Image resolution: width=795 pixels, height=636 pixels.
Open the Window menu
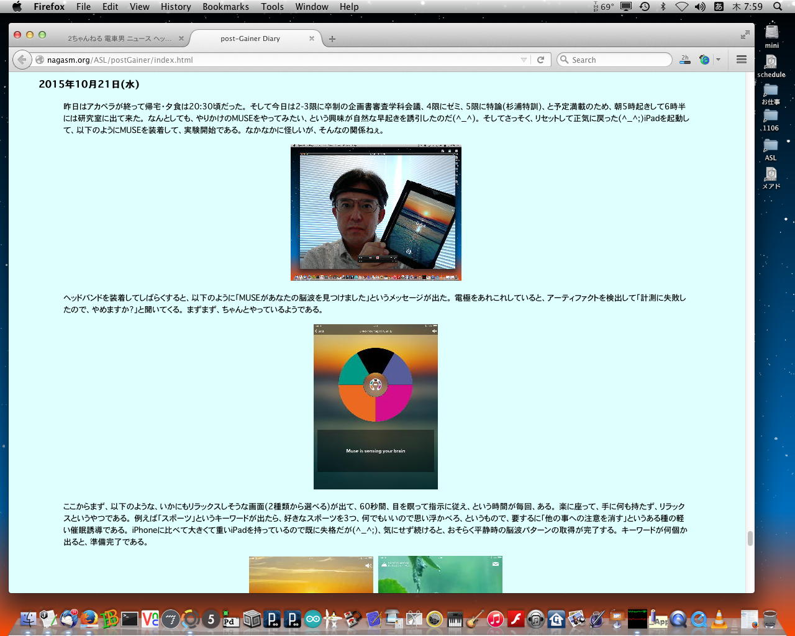(x=312, y=6)
